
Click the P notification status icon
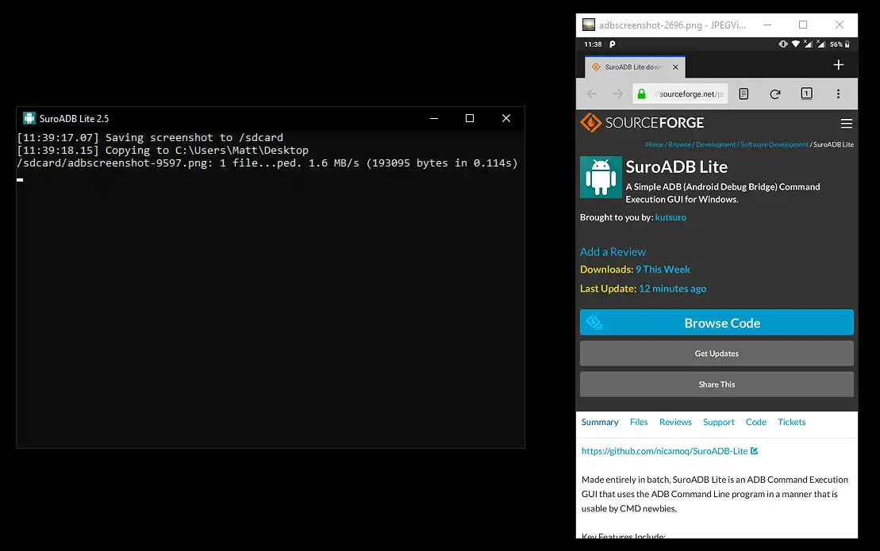(x=613, y=44)
